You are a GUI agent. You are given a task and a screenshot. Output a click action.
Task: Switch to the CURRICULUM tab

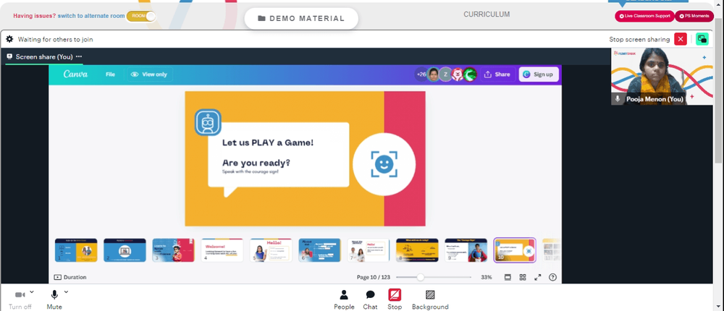487,14
